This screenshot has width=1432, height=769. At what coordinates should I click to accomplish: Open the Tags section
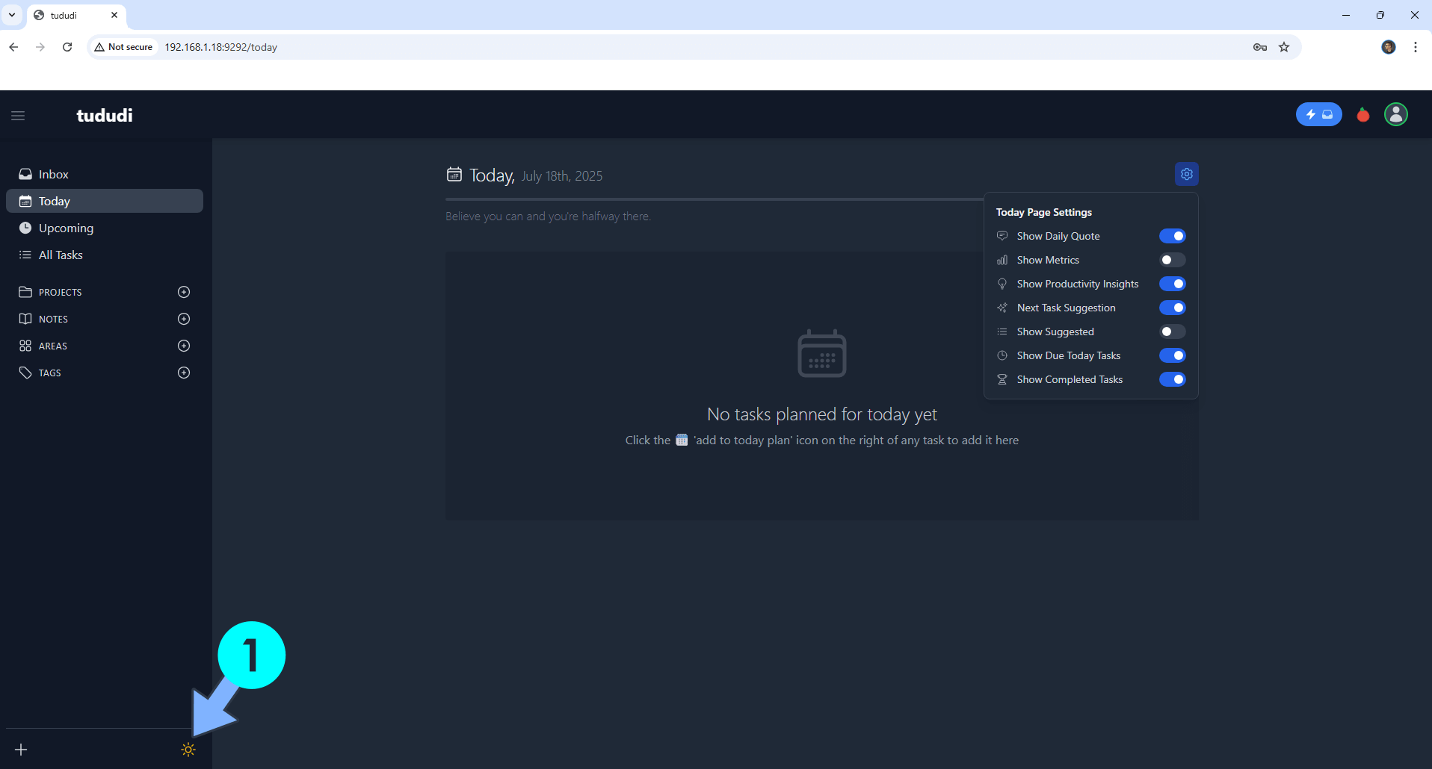[x=49, y=373]
